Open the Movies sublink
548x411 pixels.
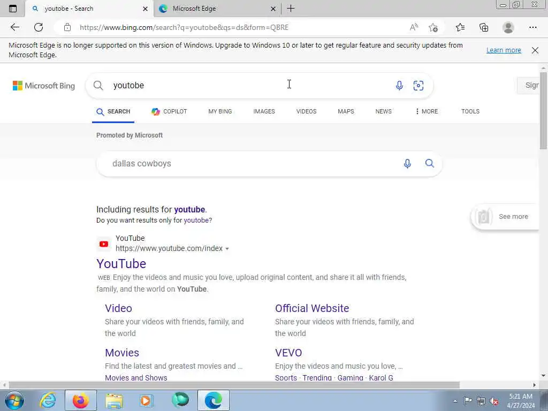pyautogui.click(x=122, y=353)
